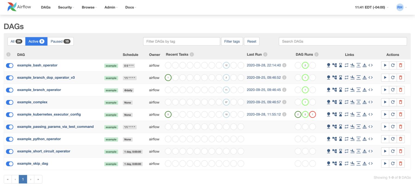Screen dimensions: 415x190
Task: Pause the example_bash_operator DAG toggle
Action: coord(10,65)
